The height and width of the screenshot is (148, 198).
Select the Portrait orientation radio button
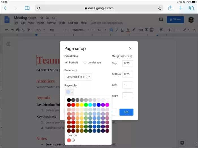66,62
